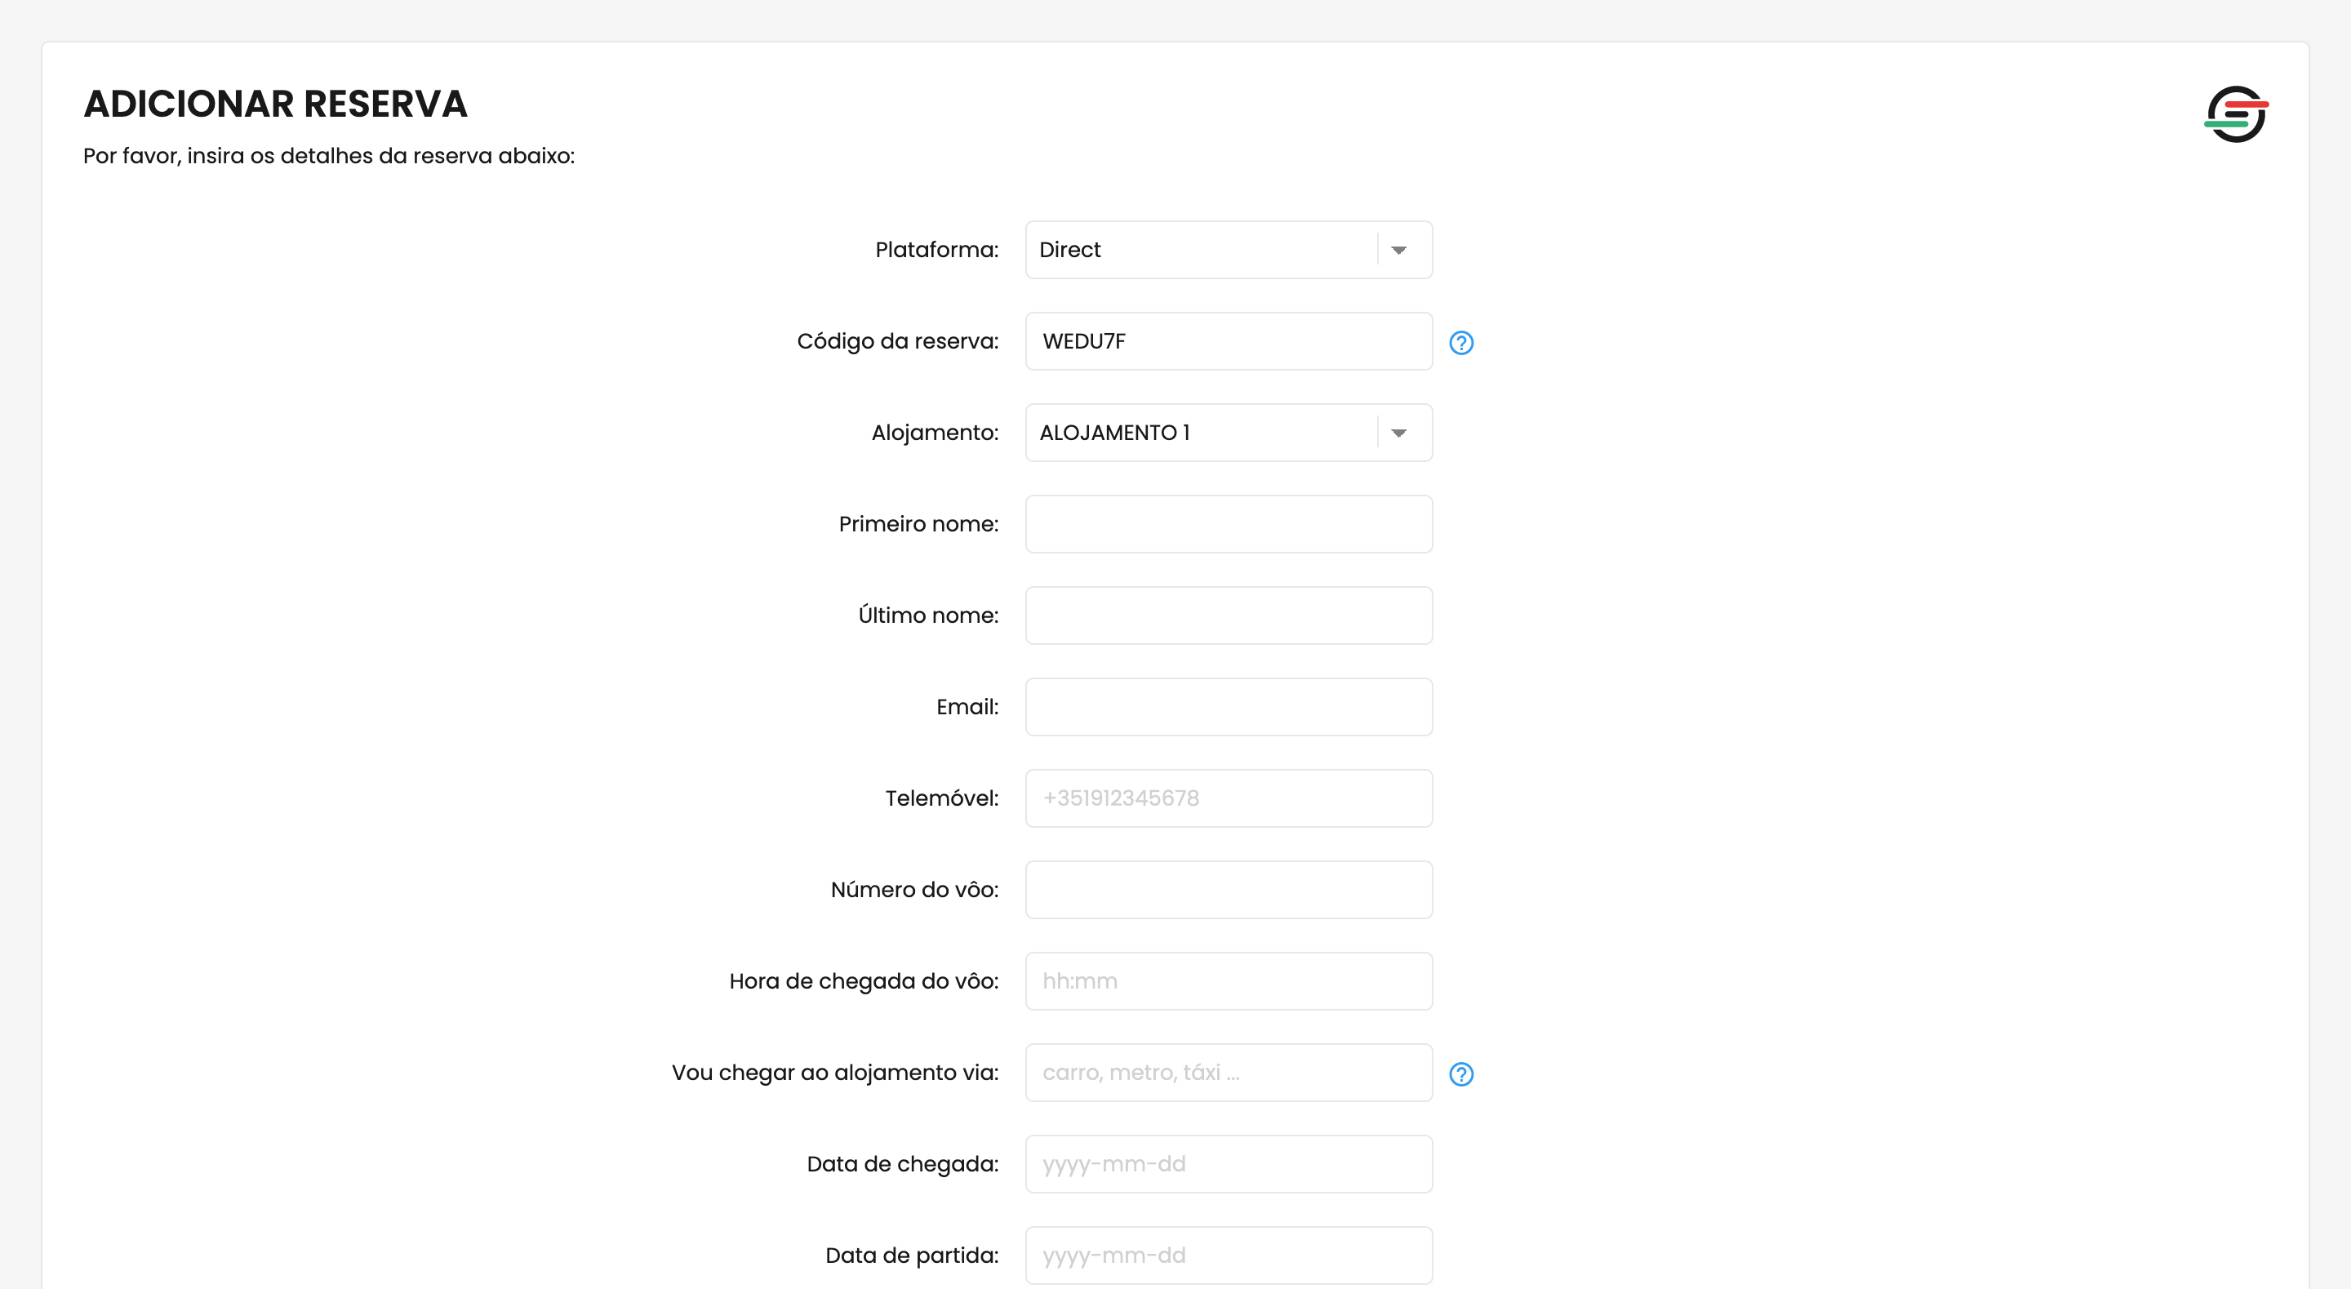Screen dimensions: 2351x1289
Task: Focus the Código da reserva field with WEDU7F
Action: (x=1229, y=341)
